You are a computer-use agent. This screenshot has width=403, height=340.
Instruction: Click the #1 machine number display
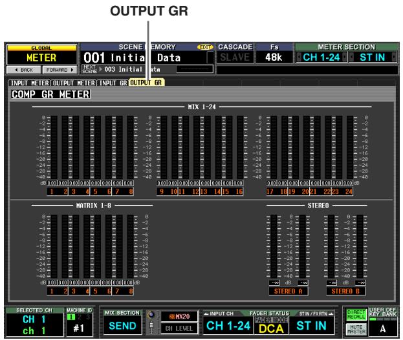point(79,328)
